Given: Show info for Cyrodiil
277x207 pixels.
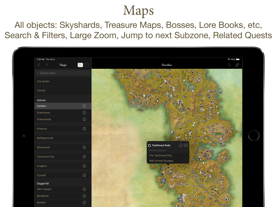Looking at the screenshot, I should pyautogui.click(x=84, y=175).
